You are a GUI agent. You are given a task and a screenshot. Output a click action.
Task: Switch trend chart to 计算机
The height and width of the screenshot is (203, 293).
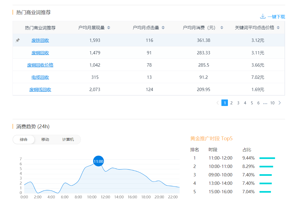tap(68, 139)
